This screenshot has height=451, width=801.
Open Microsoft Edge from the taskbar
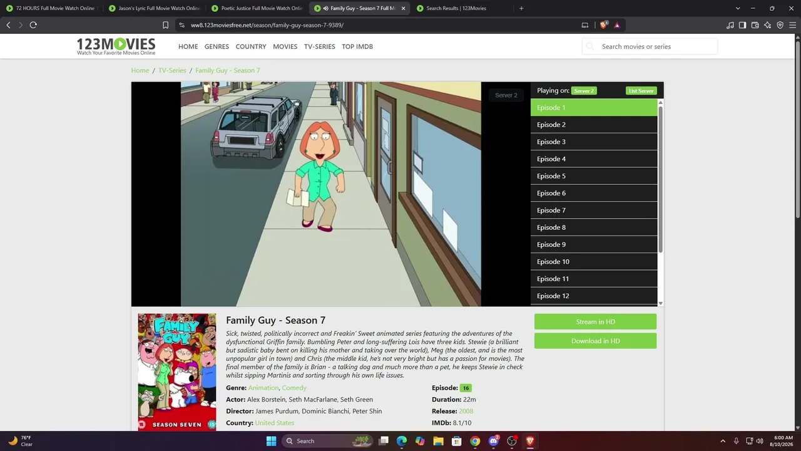pyautogui.click(x=402, y=441)
